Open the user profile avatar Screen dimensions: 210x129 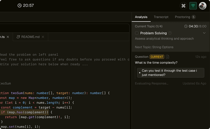click(x=203, y=6)
